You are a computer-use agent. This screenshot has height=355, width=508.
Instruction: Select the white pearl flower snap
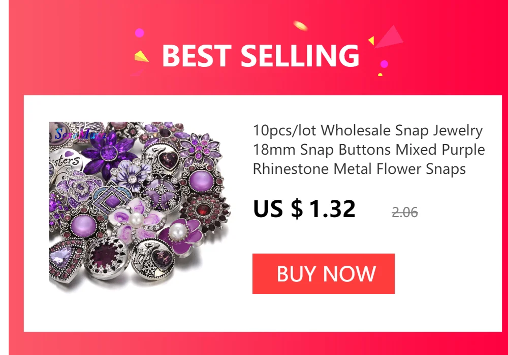(136, 221)
